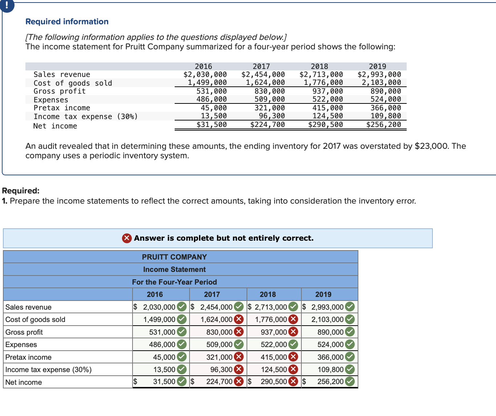Click green check next to 2016 sales 2,030,000
Viewport: 496px width, 416px height.
[182, 307]
